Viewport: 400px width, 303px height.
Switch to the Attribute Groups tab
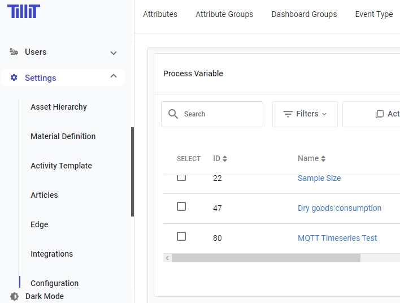coord(224,14)
